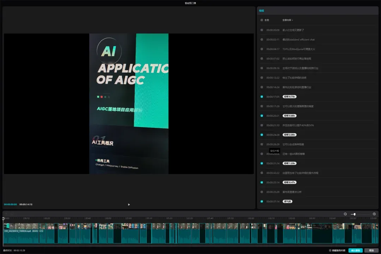This screenshot has height=254, width=381.
Task: Click the timestamp 00:00:17:28
Action: 273,106
